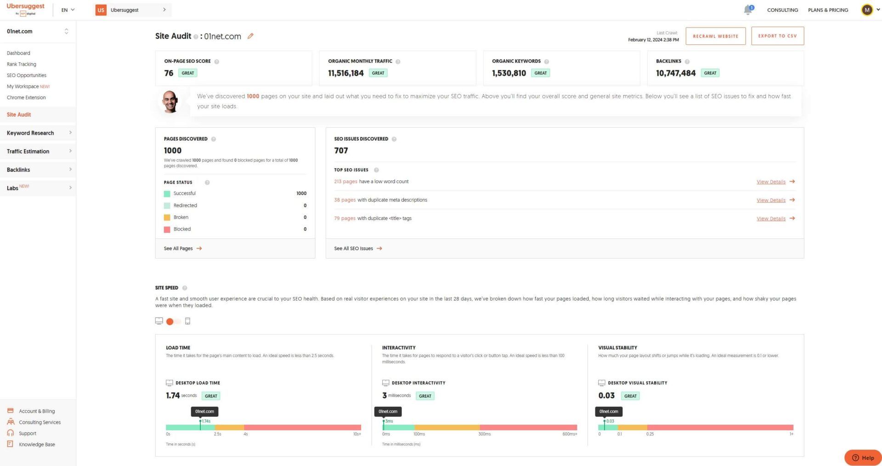The width and height of the screenshot is (882, 466).
Task: Click the Broken orange status swatch
Action: point(167,218)
